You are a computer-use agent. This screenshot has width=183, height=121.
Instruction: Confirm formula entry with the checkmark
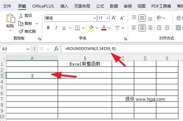[49, 49]
